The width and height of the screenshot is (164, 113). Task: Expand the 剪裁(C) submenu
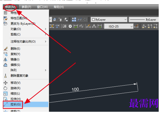click(26, 34)
